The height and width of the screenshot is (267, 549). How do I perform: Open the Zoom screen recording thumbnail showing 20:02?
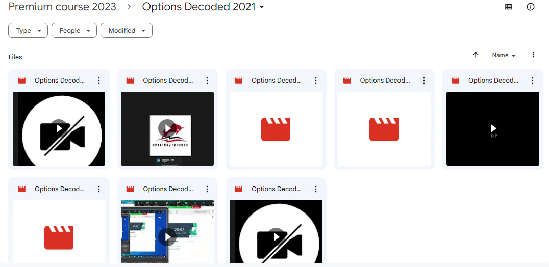click(167, 231)
